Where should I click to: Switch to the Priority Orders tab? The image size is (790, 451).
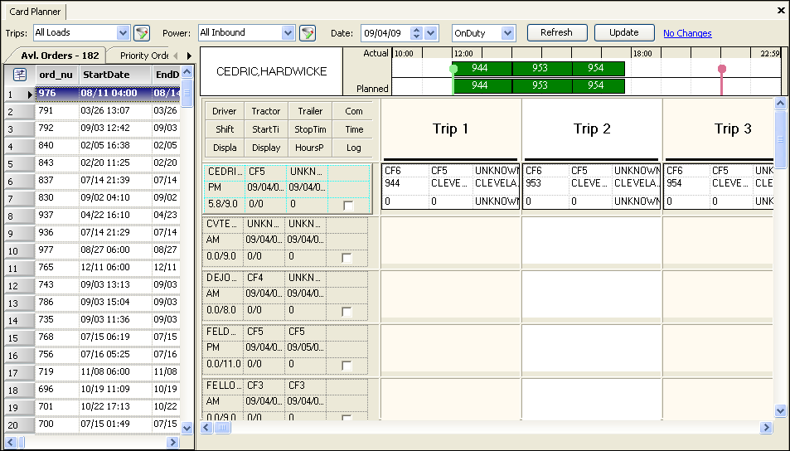pos(144,56)
